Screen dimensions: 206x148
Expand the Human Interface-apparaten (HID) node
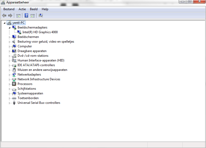click(x=9, y=61)
